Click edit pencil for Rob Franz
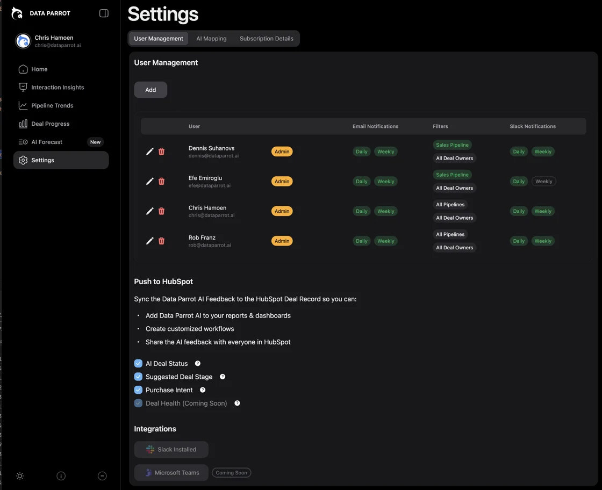602x490 pixels. coord(150,241)
